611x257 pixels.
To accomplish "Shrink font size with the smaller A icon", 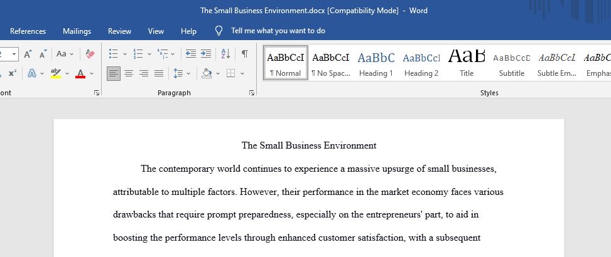I will pyautogui.click(x=43, y=54).
